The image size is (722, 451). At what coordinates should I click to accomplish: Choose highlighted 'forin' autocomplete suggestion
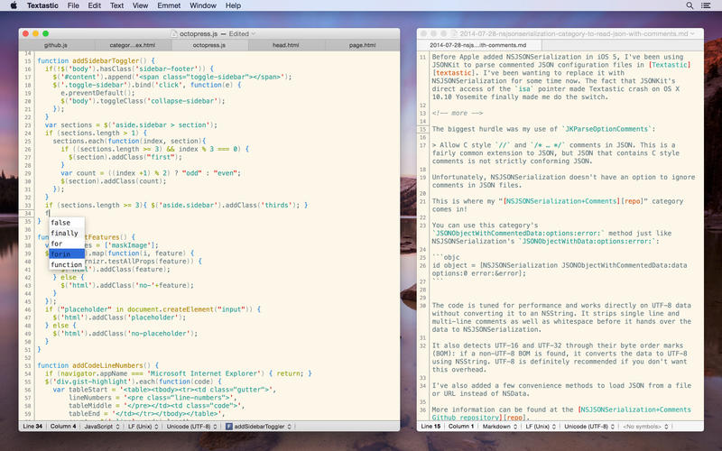point(67,254)
